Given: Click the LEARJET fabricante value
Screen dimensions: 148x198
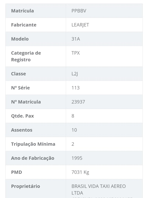Looking at the screenshot, I should (x=80, y=25).
